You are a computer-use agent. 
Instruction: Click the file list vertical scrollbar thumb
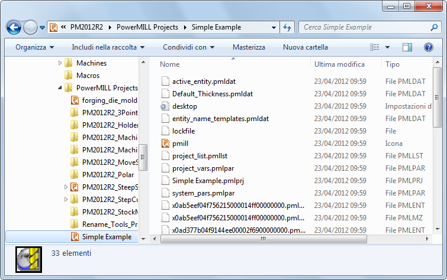click(437, 97)
